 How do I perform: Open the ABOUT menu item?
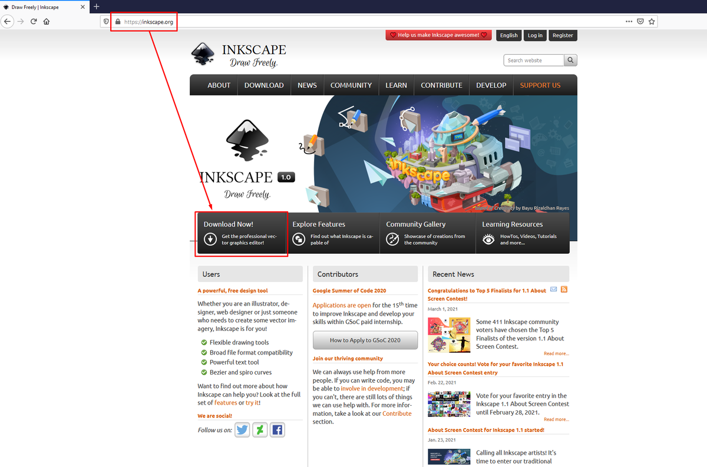(x=219, y=85)
